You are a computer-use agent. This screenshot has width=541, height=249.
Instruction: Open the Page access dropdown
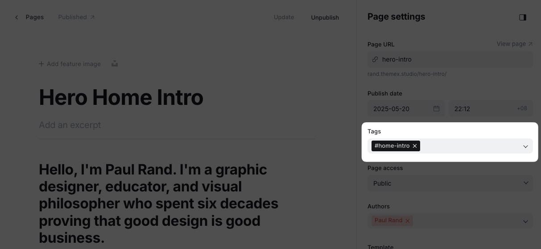(x=450, y=183)
